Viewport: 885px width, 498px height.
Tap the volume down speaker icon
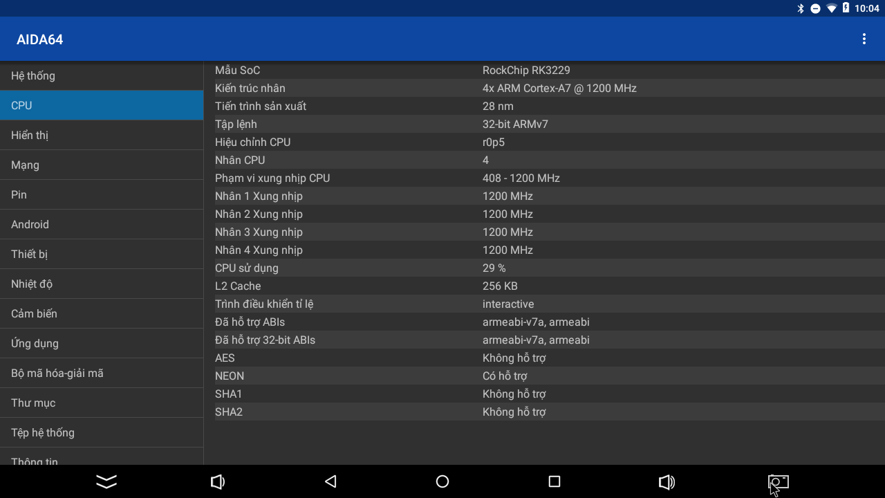click(x=217, y=481)
